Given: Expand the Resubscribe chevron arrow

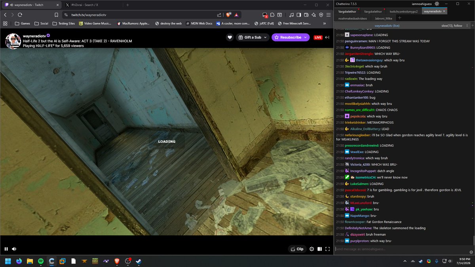Looking at the screenshot, I should pos(306,37).
